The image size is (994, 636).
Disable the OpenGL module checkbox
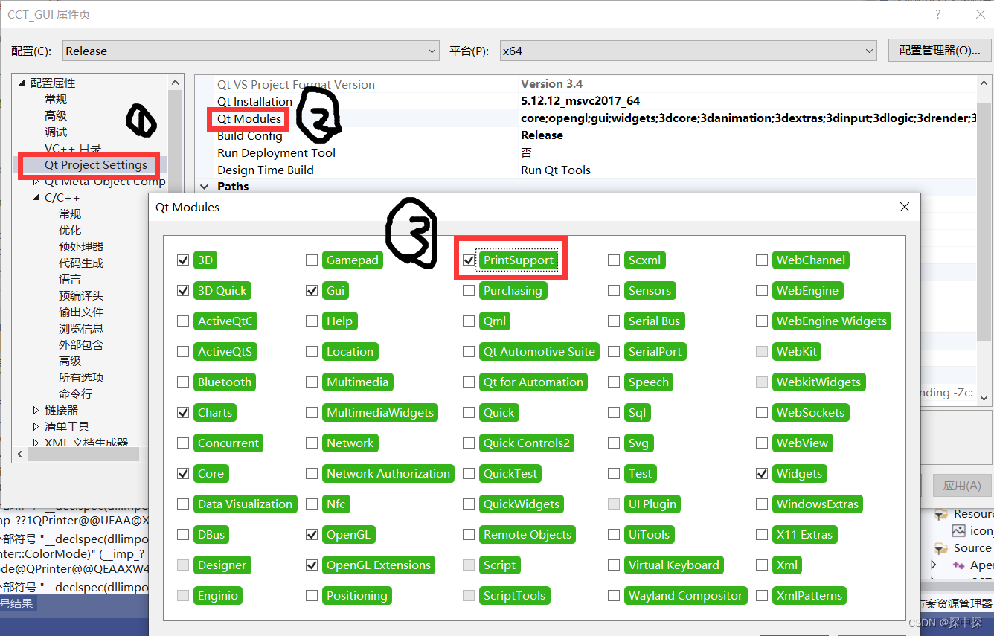coord(311,534)
